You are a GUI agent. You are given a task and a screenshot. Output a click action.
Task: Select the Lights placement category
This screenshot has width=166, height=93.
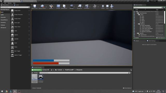point(2,15)
